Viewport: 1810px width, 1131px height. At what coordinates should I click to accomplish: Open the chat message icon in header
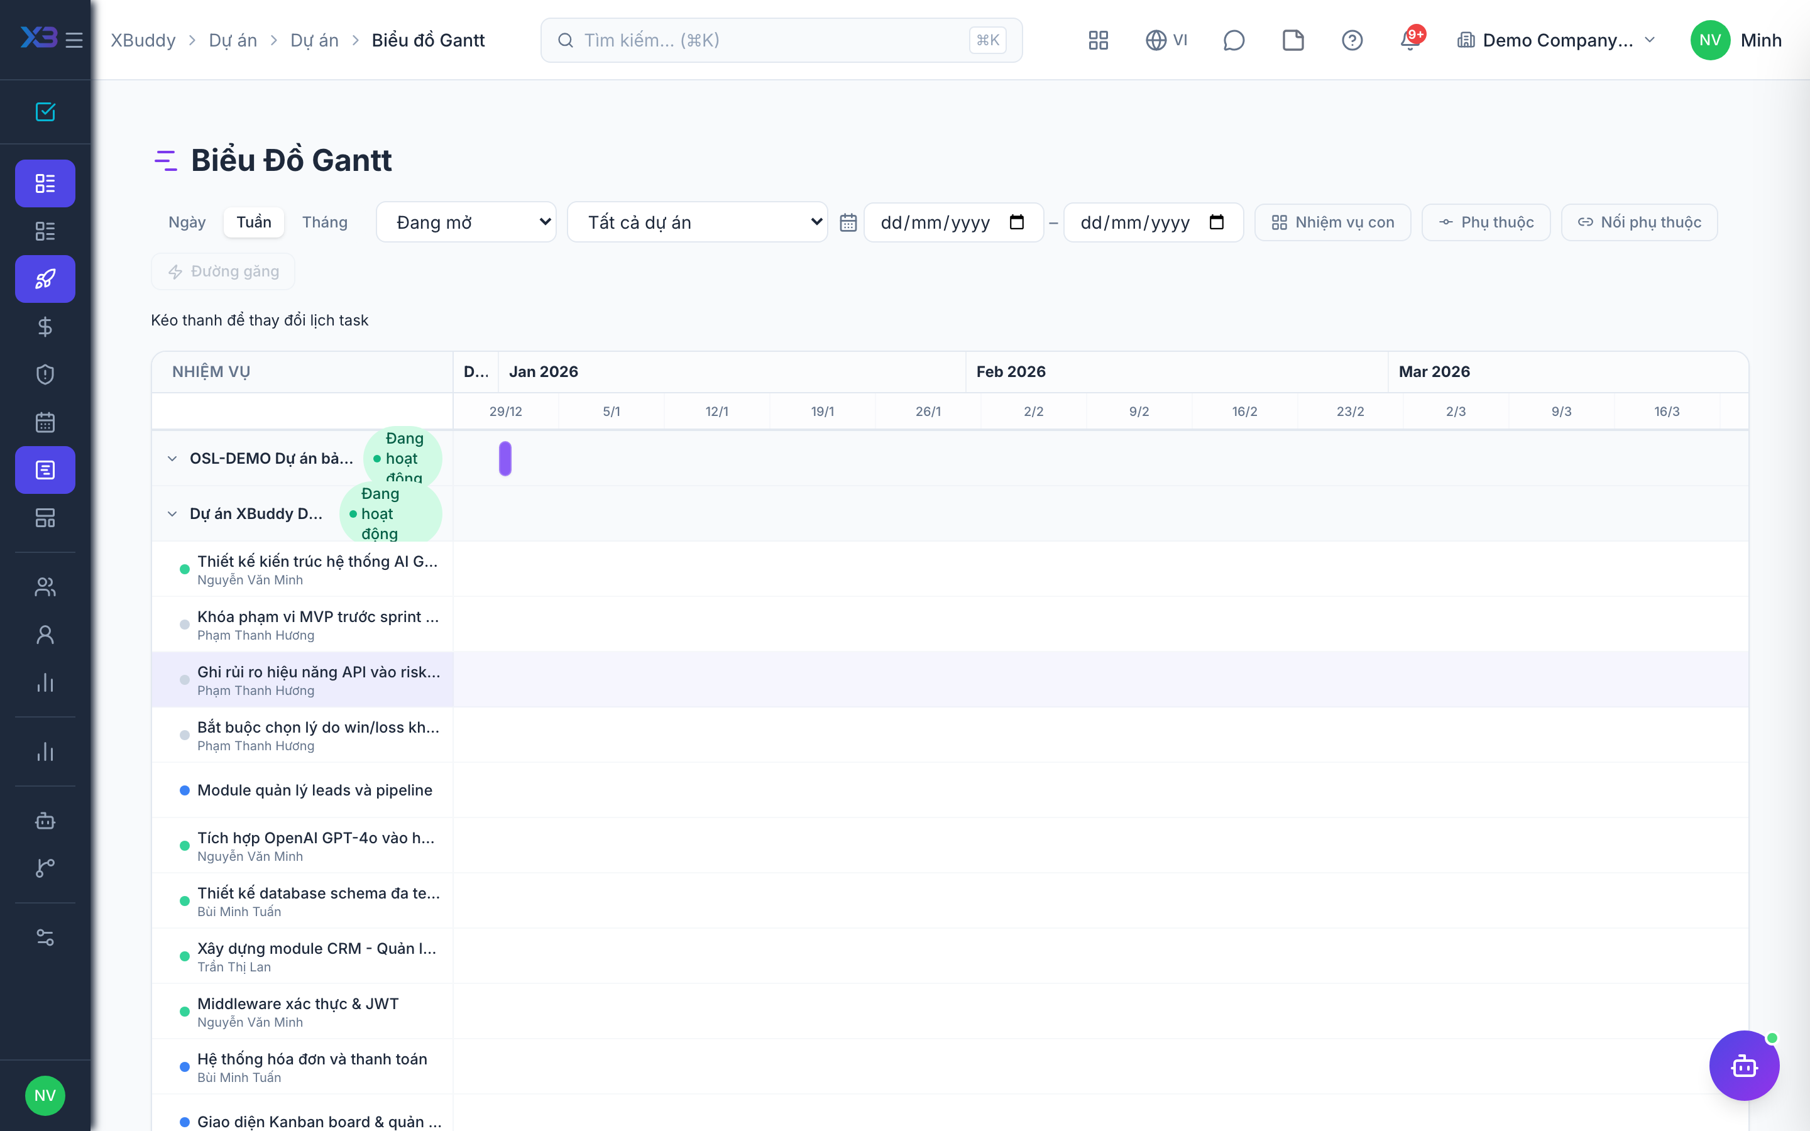[x=1233, y=40]
